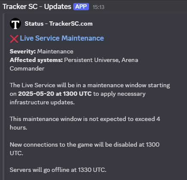
Task: Click the word Commander in affected systems
Action: tap(27, 68)
